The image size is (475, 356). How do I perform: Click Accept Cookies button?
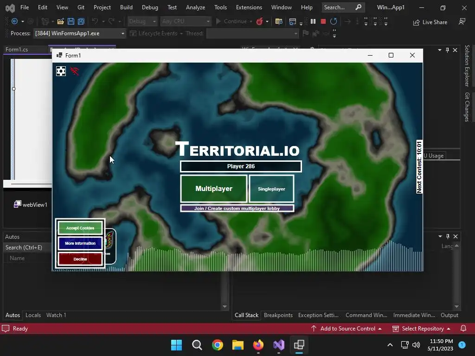80,228
